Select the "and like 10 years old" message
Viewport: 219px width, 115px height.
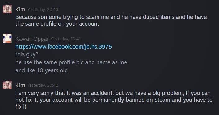[42, 70]
